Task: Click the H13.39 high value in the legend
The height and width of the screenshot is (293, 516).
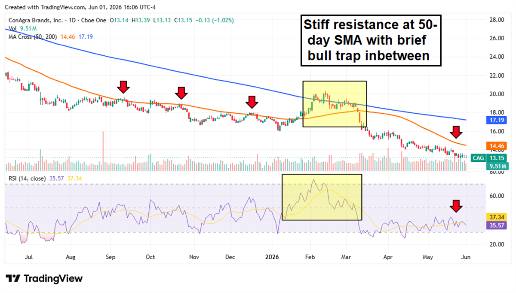Action: point(142,20)
